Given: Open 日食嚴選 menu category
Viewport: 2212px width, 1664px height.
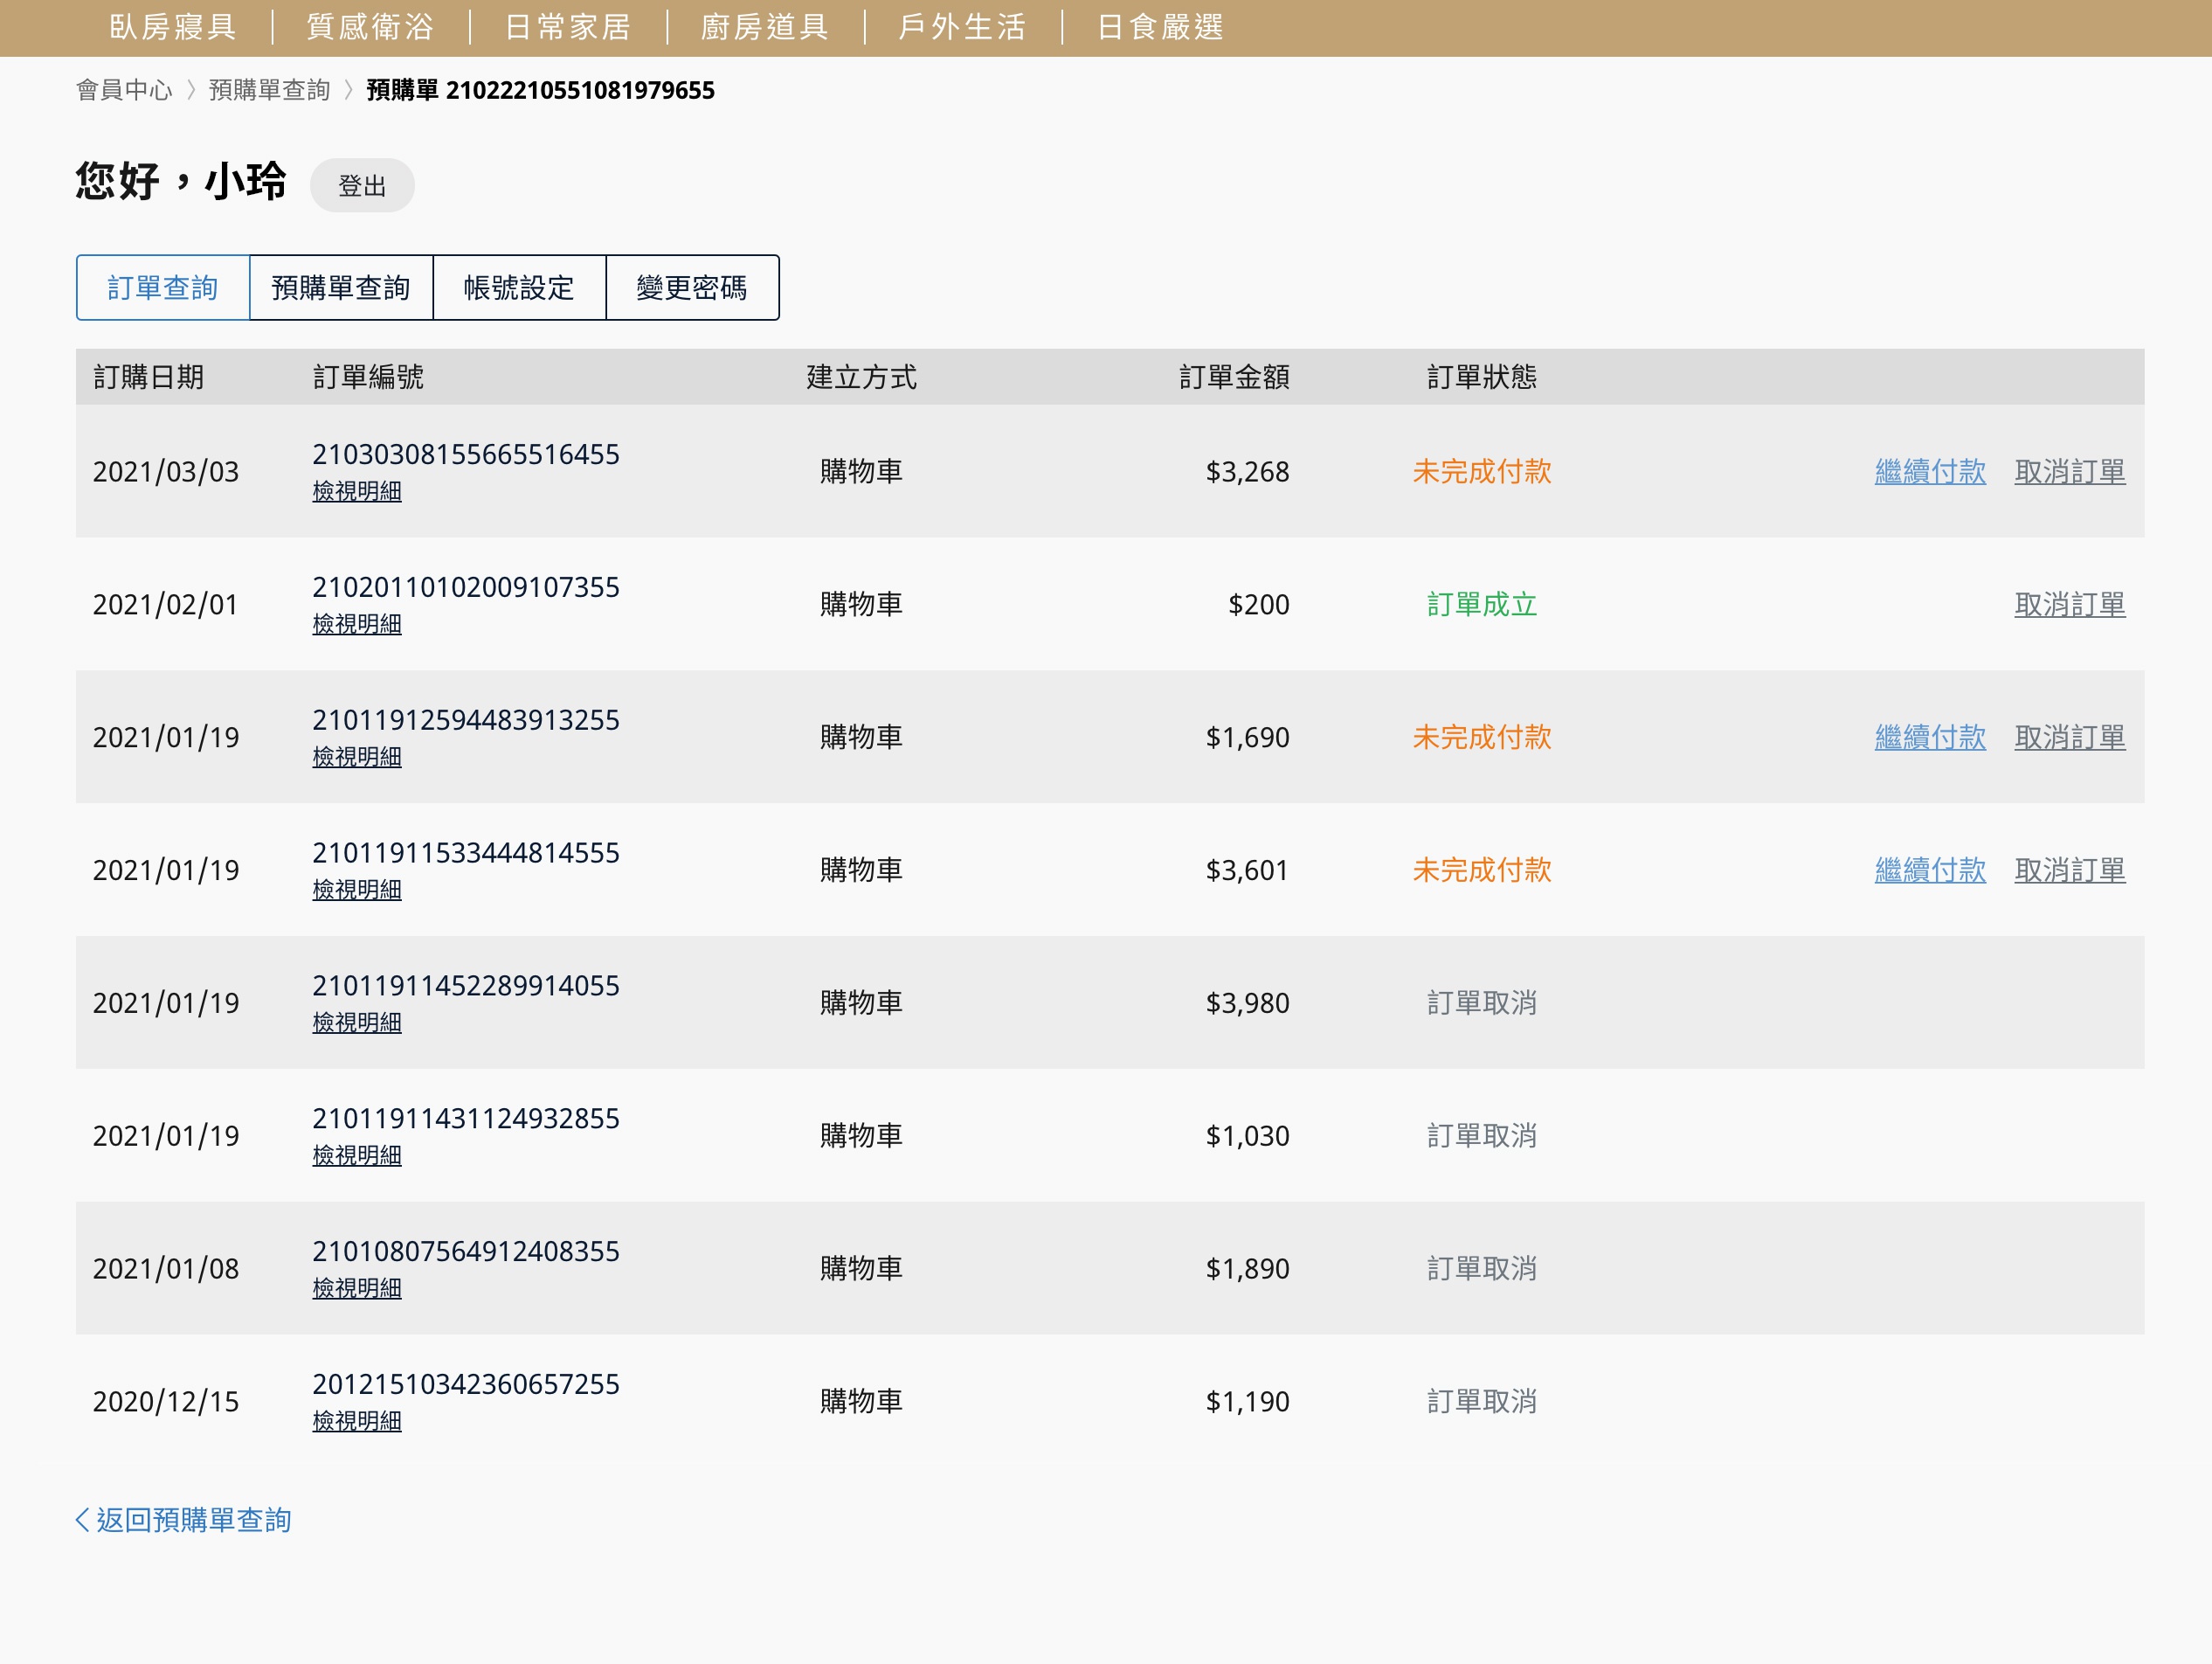Looking at the screenshot, I should click(1160, 27).
